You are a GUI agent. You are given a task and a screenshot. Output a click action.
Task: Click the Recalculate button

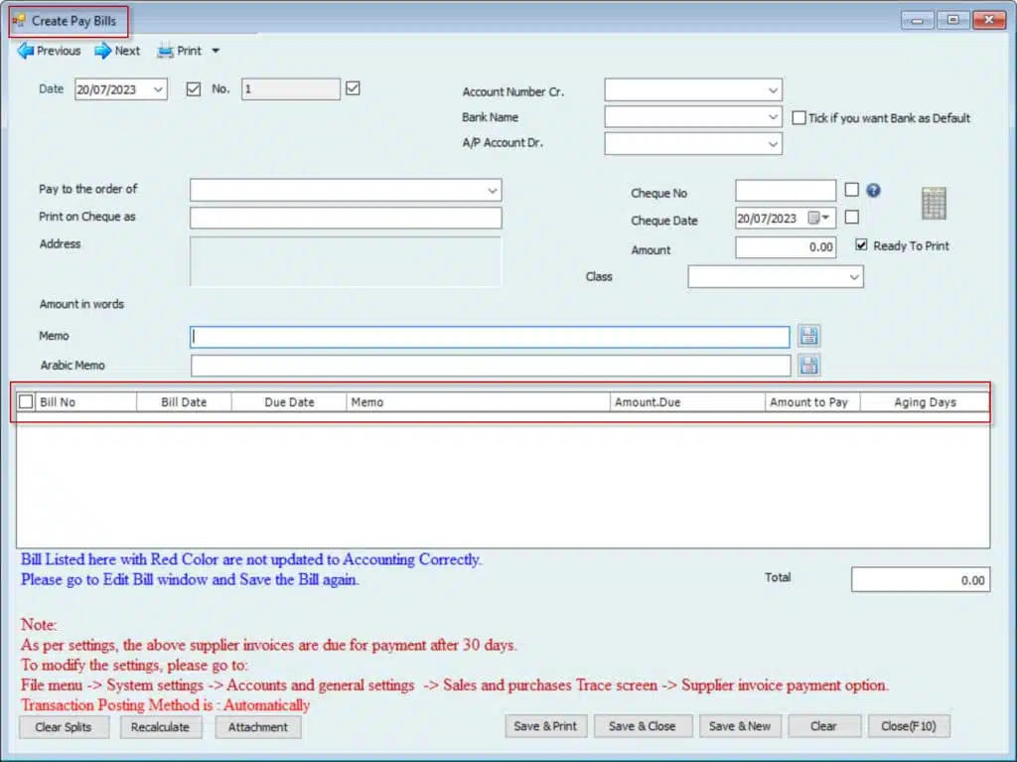(x=160, y=727)
